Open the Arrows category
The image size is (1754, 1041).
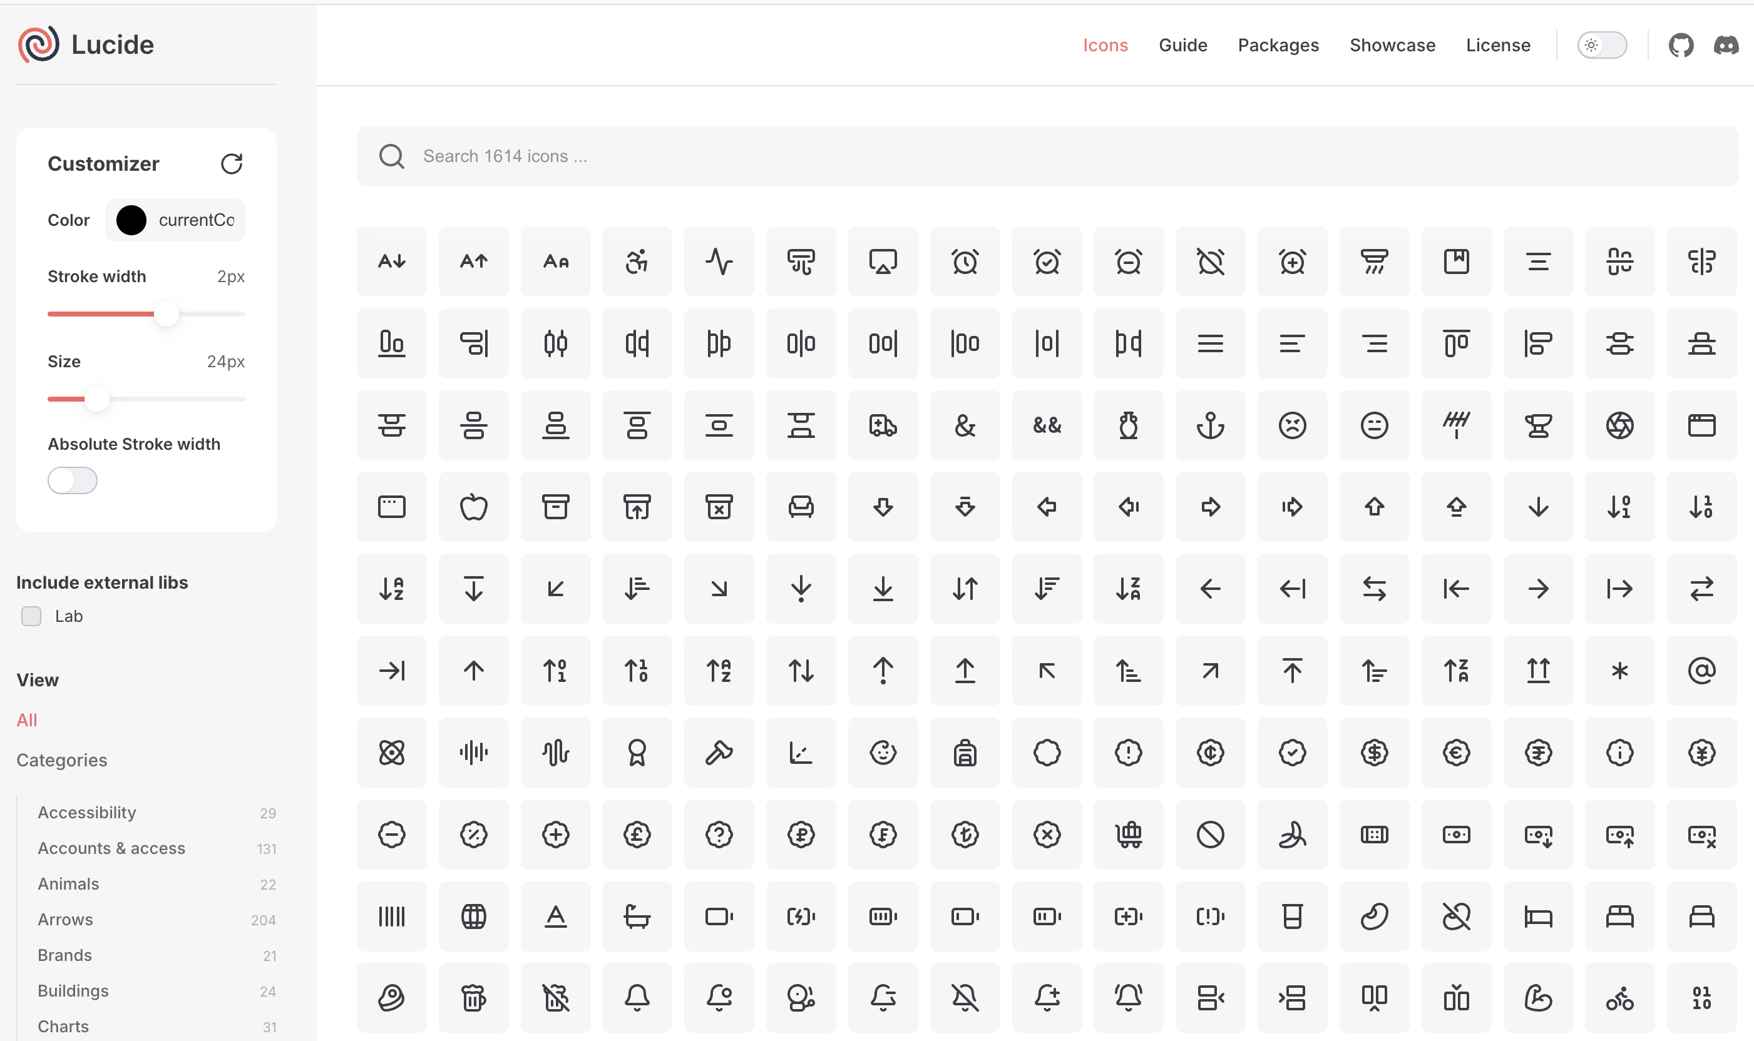[65, 919]
